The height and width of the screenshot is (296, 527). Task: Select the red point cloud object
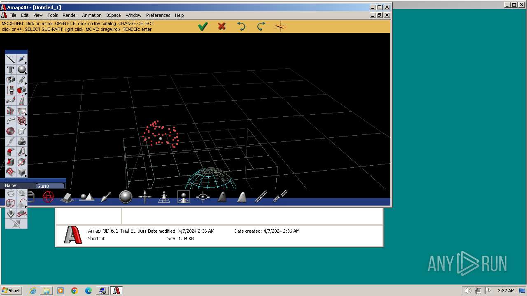pyautogui.click(x=161, y=134)
